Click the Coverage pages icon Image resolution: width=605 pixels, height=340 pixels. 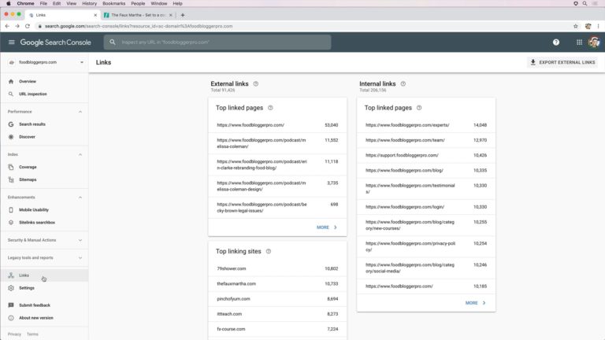tap(11, 167)
